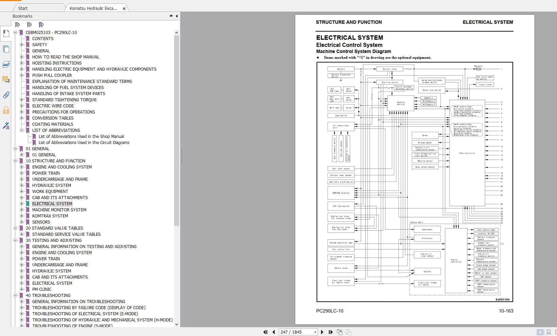Viewport: 557px width, 336px height.
Task: Click the Bookmarks panel title
Action: (22, 16)
